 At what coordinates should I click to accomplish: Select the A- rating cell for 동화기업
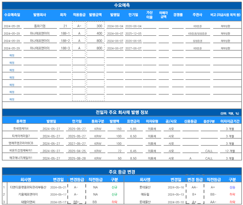[x=79, y=26]
